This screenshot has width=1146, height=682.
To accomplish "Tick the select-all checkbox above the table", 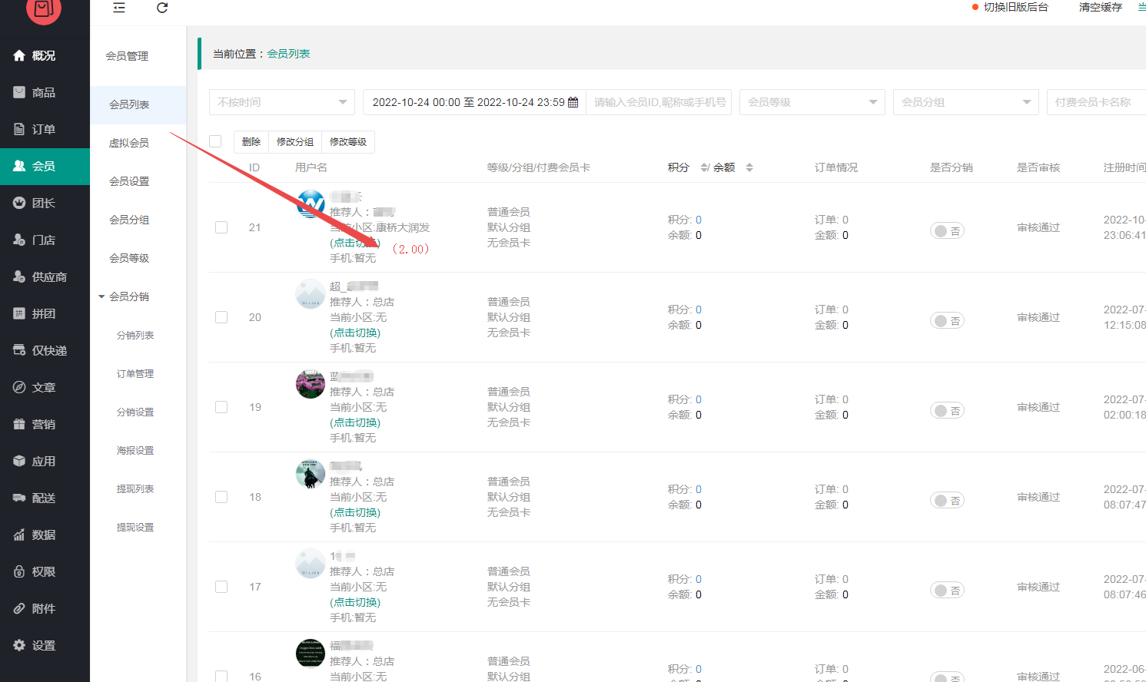I will click(215, 141).
